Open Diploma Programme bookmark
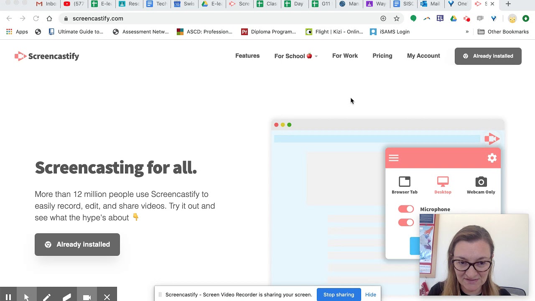This screenshot has width=535, height=301. [269, 32]
